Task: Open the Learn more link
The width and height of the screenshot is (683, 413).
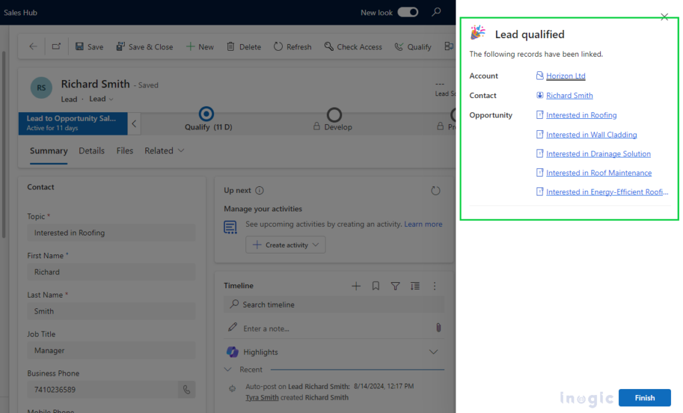Action: [x=423, y=224]
